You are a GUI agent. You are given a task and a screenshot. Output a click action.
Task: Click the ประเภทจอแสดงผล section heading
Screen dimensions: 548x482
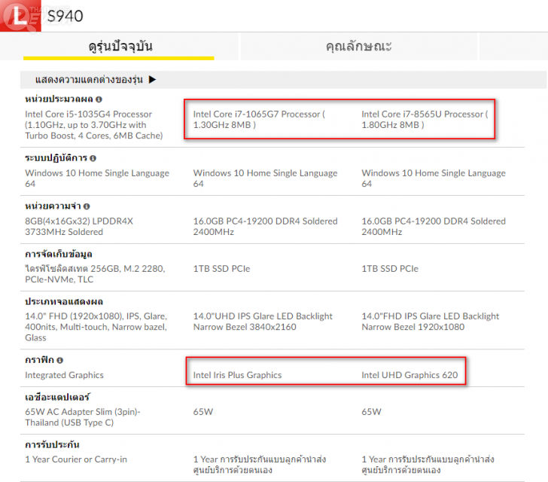tap(64, 301)
